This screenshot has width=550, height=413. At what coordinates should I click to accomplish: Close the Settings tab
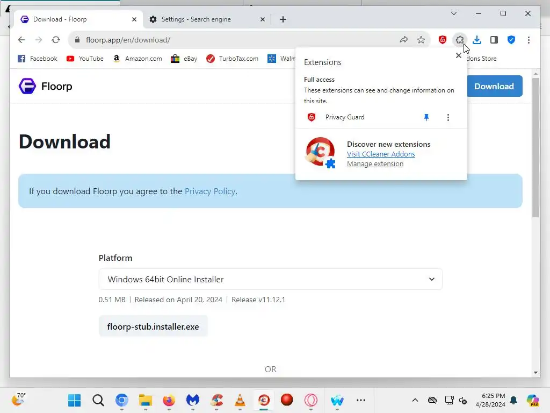pos(262,19)
